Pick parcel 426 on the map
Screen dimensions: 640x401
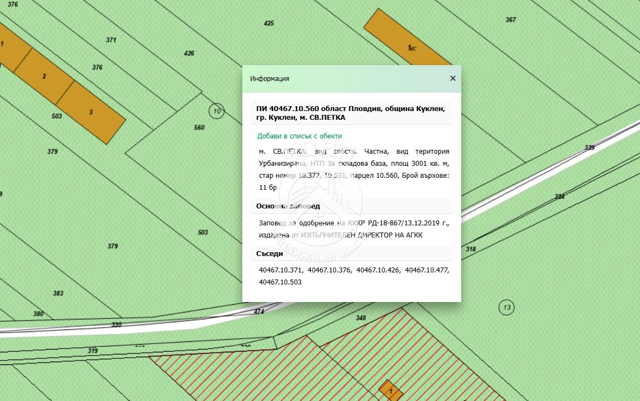(189, 53)
